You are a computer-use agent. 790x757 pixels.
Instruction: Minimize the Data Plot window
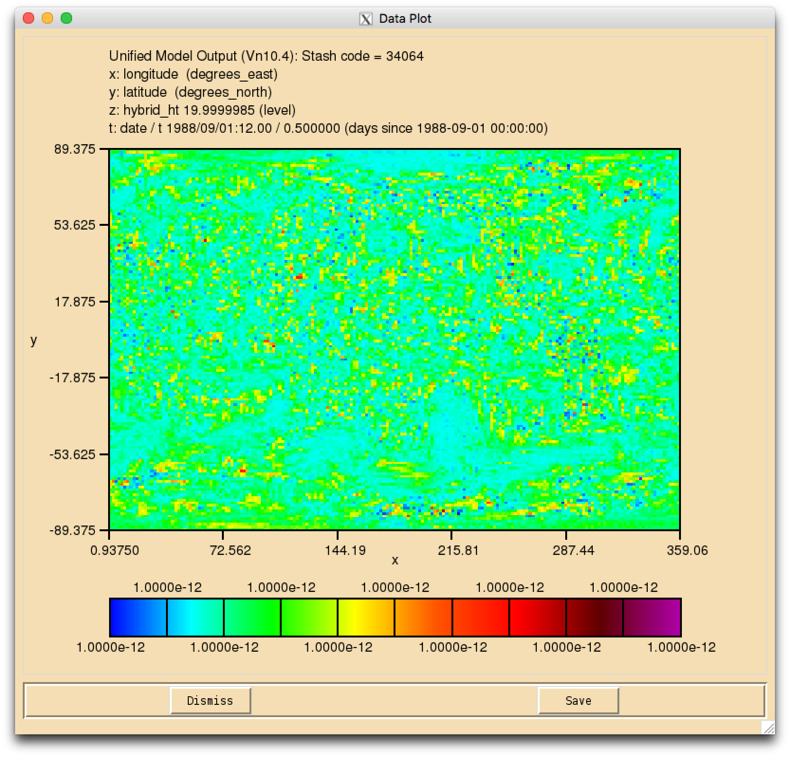pos(47,18)
